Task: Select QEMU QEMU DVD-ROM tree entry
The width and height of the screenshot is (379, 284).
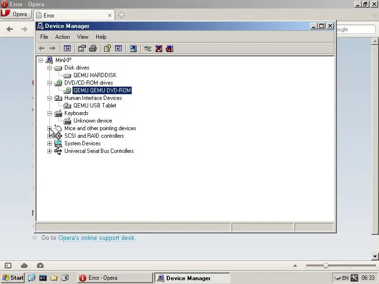Action: click(102, 90)
